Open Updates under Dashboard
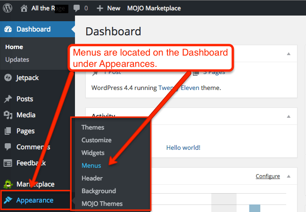This screenshot has height=212, width=306. [17, 59]
